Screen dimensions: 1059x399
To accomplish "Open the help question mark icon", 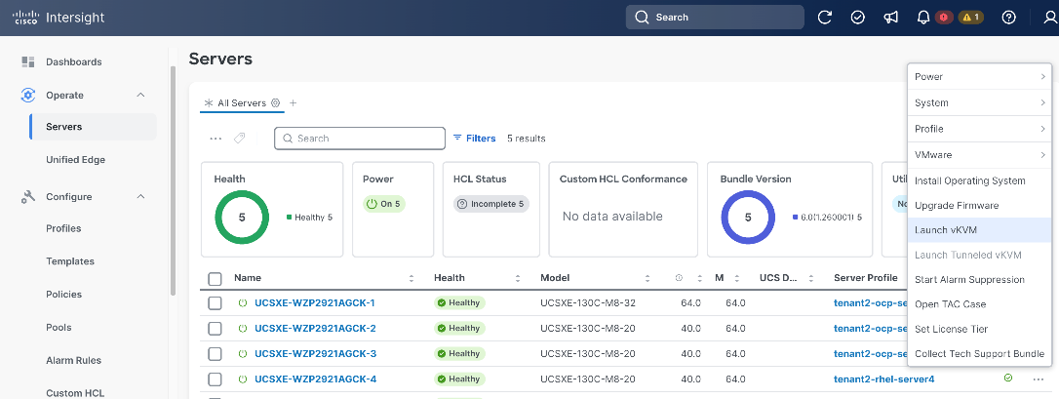I will pos(1009,18).
